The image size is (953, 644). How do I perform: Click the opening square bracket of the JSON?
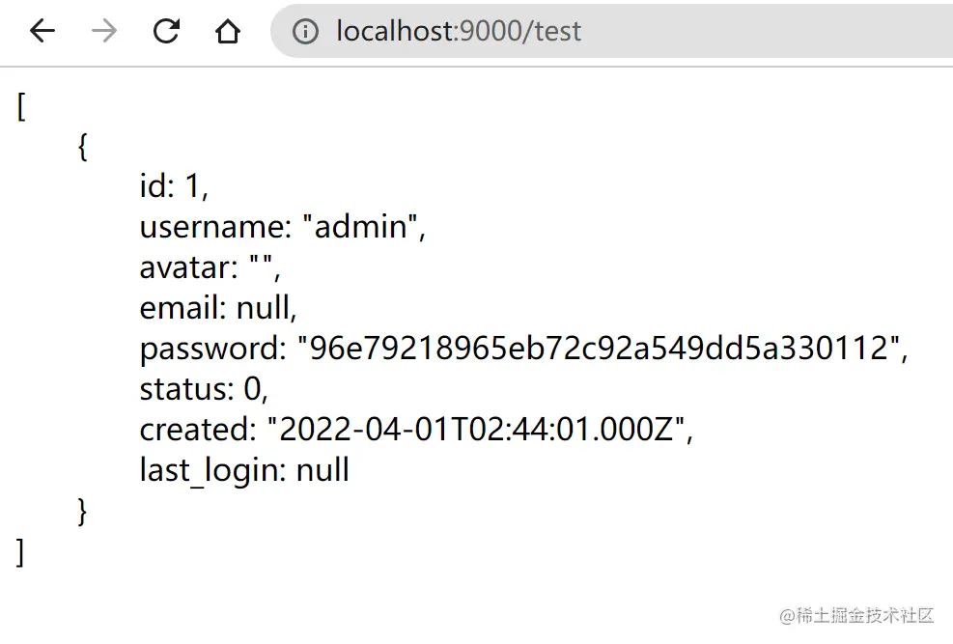pyautogui.click(x=21, y=105)
